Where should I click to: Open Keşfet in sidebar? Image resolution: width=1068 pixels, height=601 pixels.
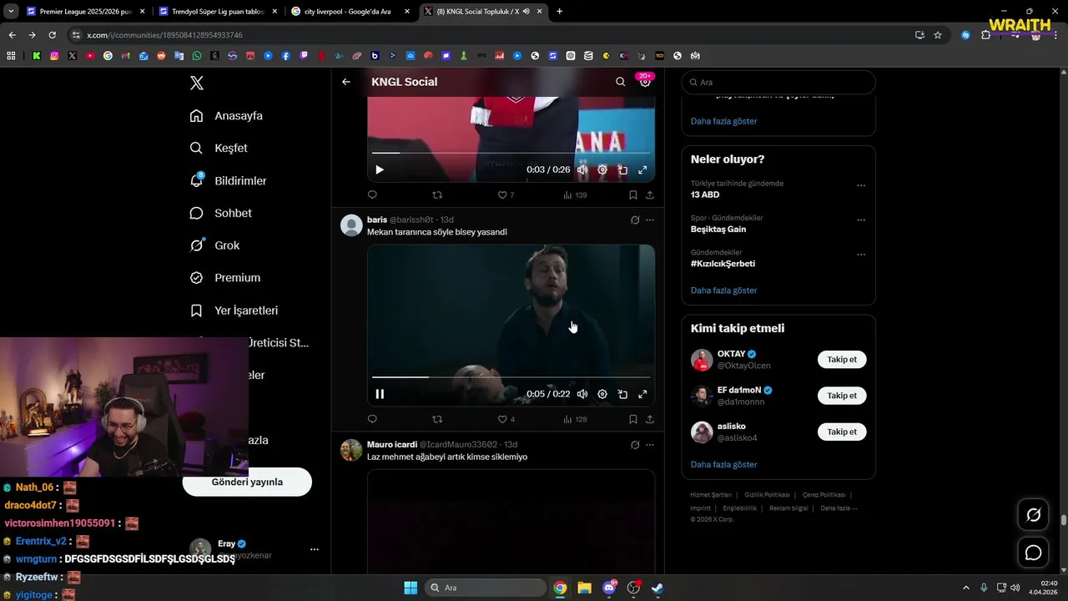(219, 148)
